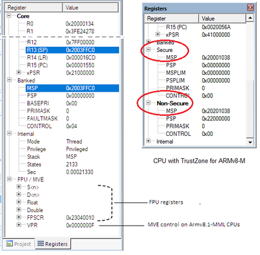Collapse the Non-Secure register group

click(x=148, y=103)
